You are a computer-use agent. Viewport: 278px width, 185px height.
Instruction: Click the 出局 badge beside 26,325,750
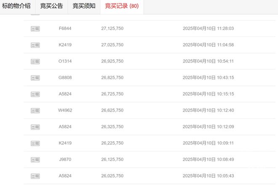click(35, 127)
